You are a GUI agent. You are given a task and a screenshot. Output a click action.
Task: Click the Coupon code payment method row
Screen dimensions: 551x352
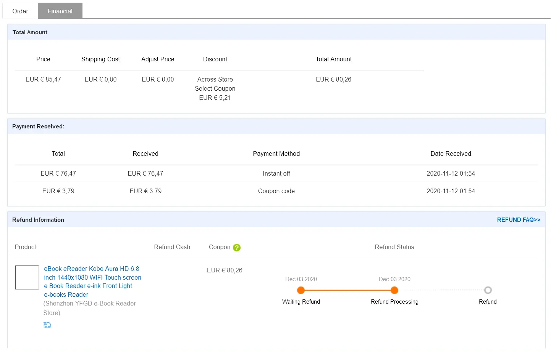276,191
